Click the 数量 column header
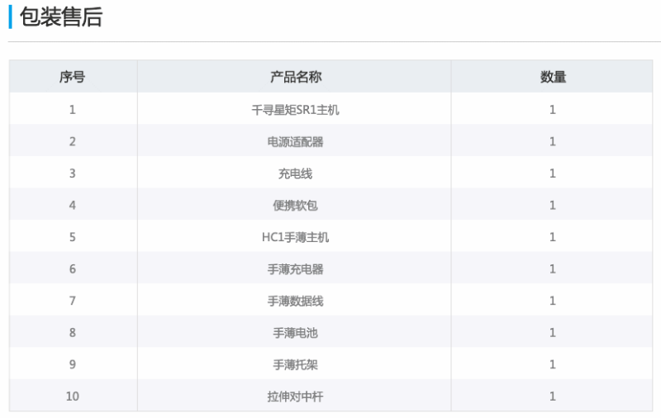Viewport: 661px width, 418px height. 553,77
